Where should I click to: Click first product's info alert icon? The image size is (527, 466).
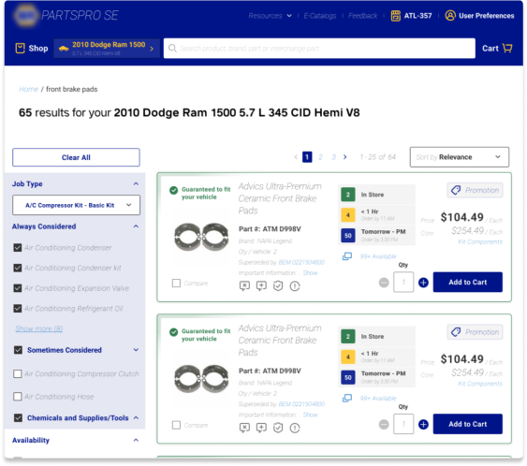click(295, 286)
